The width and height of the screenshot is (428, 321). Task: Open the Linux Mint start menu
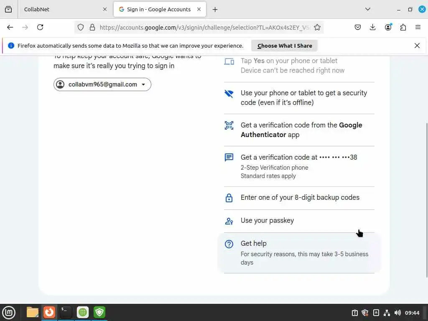tap(9, 313)
